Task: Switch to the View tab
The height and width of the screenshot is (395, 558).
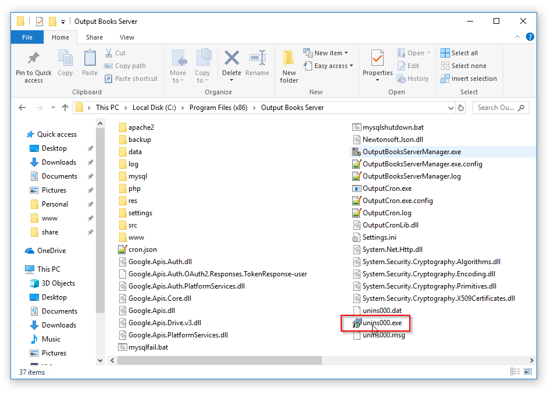Action: [x=127, y=37]
